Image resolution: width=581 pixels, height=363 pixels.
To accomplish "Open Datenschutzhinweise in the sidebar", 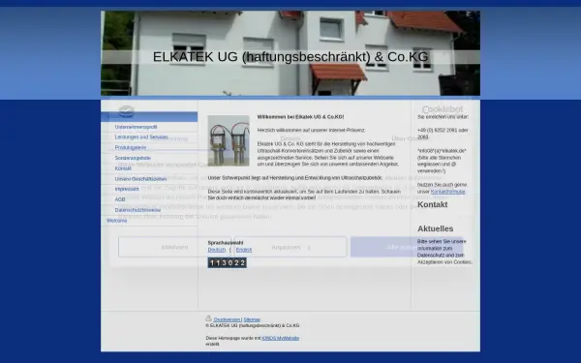I will (x=138, y=210).
